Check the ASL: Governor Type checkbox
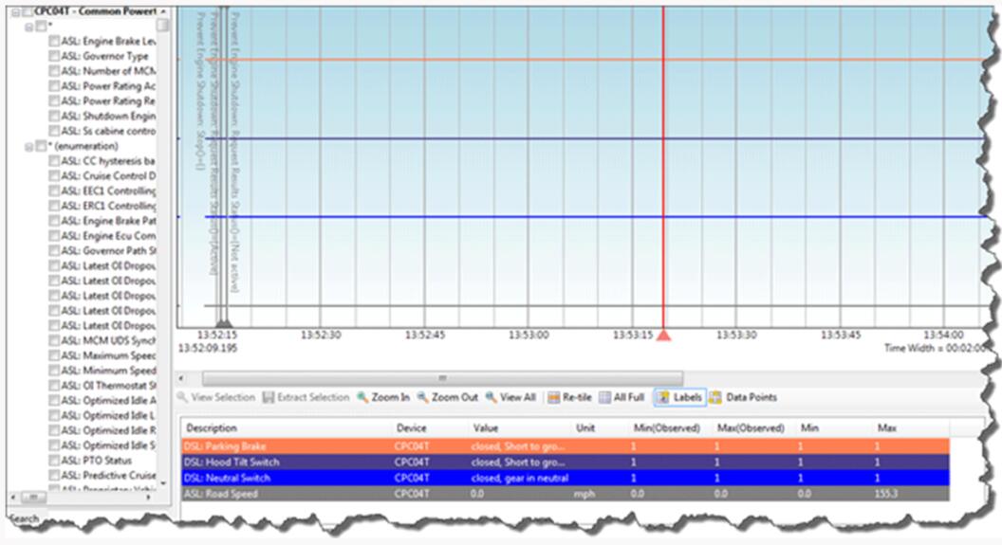The image size is (1002, 545). [54, 57]
